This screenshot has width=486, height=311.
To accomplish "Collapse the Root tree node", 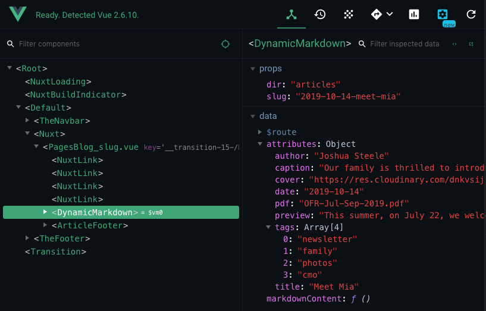I will [x=10, y=68].
